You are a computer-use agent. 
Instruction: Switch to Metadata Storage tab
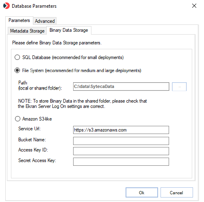(x=27, y=31)
